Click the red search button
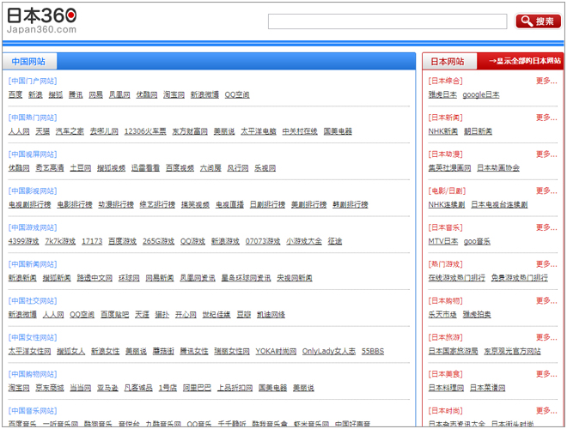 click(538, 21)
